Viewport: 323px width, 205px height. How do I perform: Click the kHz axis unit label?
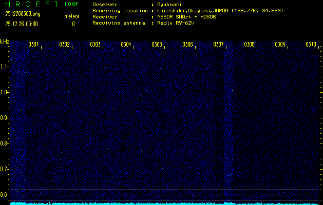coord(5,42)
